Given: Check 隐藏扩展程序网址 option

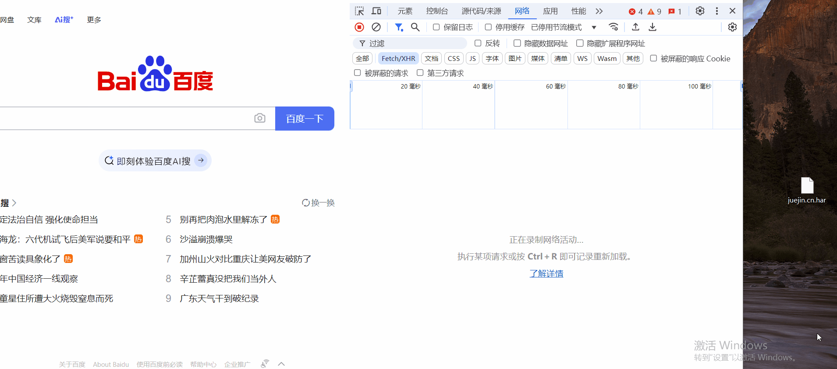Looking at the screenshot, I should 580,43.
